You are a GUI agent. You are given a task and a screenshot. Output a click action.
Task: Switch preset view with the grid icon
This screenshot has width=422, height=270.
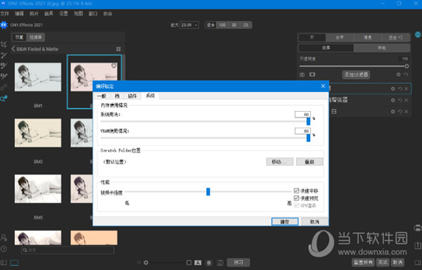click(x=118, y=49)
